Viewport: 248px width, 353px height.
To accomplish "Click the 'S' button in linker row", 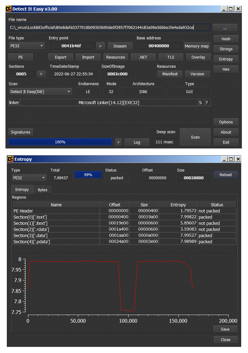I will (x=200, y=103).
